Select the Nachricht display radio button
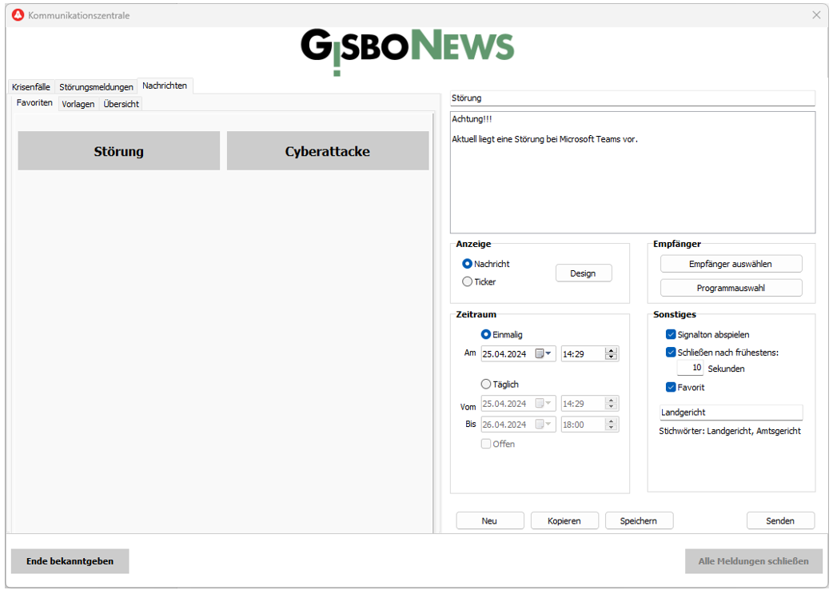 [x=467, y=264]
